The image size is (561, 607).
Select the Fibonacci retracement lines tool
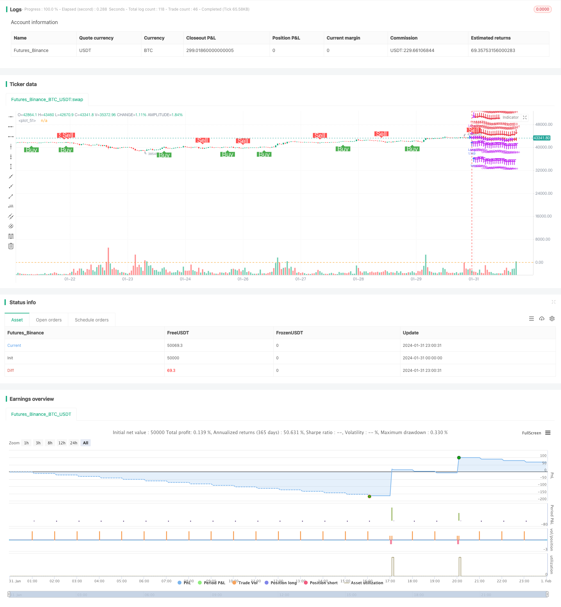click(11, 236)
